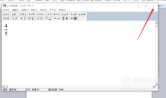
Task: Open the summation templates palette (Σ)
Action: coord(32,19)
